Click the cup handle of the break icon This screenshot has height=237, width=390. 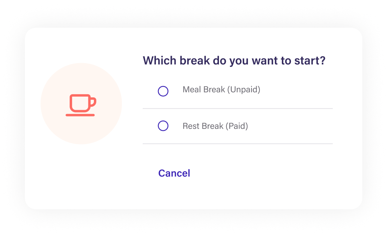93,102
